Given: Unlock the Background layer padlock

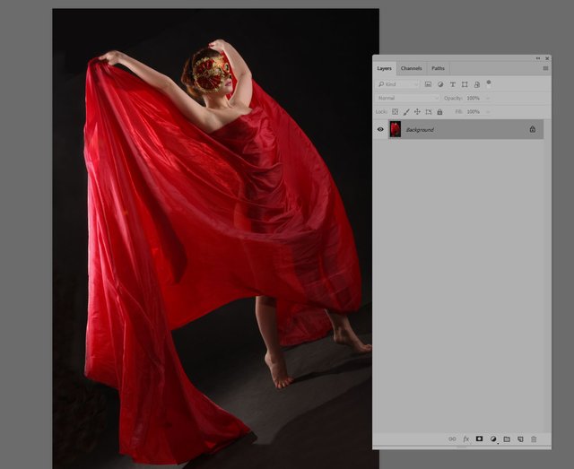Looking at the screenshot, I should tap(532, 129).
